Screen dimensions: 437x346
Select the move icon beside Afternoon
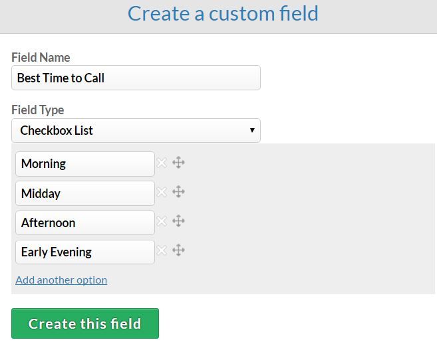[x=178, y=221]
